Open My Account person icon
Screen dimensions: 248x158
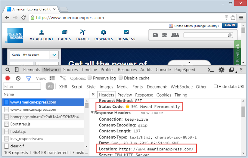[x=42, y=32]
